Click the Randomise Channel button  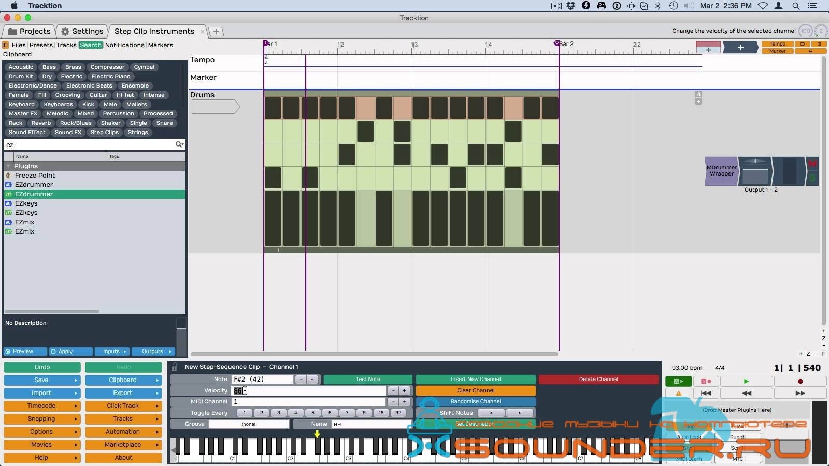click(476, 402)
